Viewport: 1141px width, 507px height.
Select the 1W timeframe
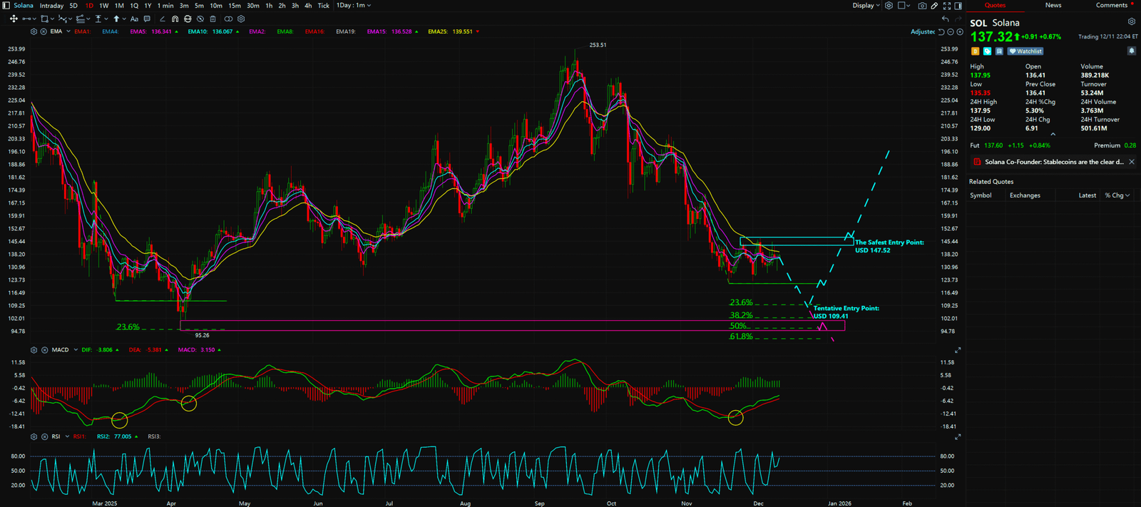[104, 6]
